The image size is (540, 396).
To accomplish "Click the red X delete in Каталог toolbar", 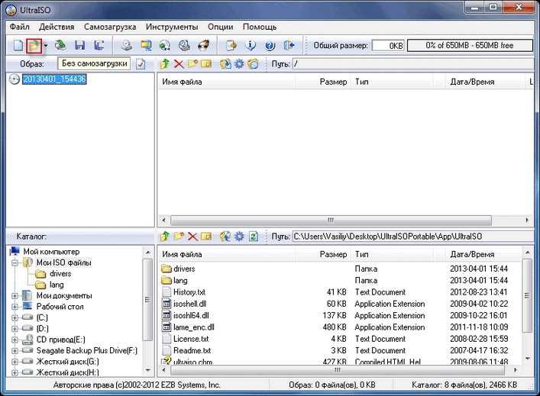I will click(x=192, y=237).
